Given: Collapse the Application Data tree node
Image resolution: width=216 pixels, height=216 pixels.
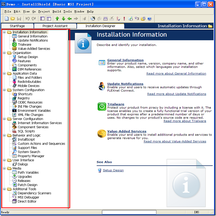Looking at the screenshot, I should click(4, 74).
